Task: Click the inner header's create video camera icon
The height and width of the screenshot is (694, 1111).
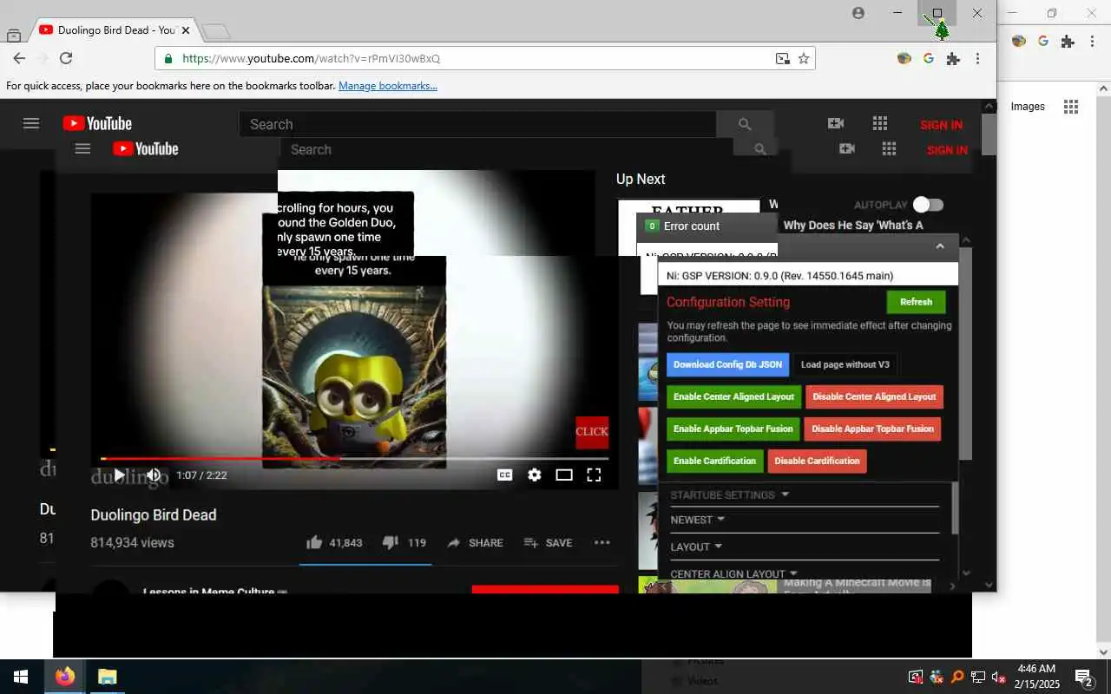Action: (847, 149)
